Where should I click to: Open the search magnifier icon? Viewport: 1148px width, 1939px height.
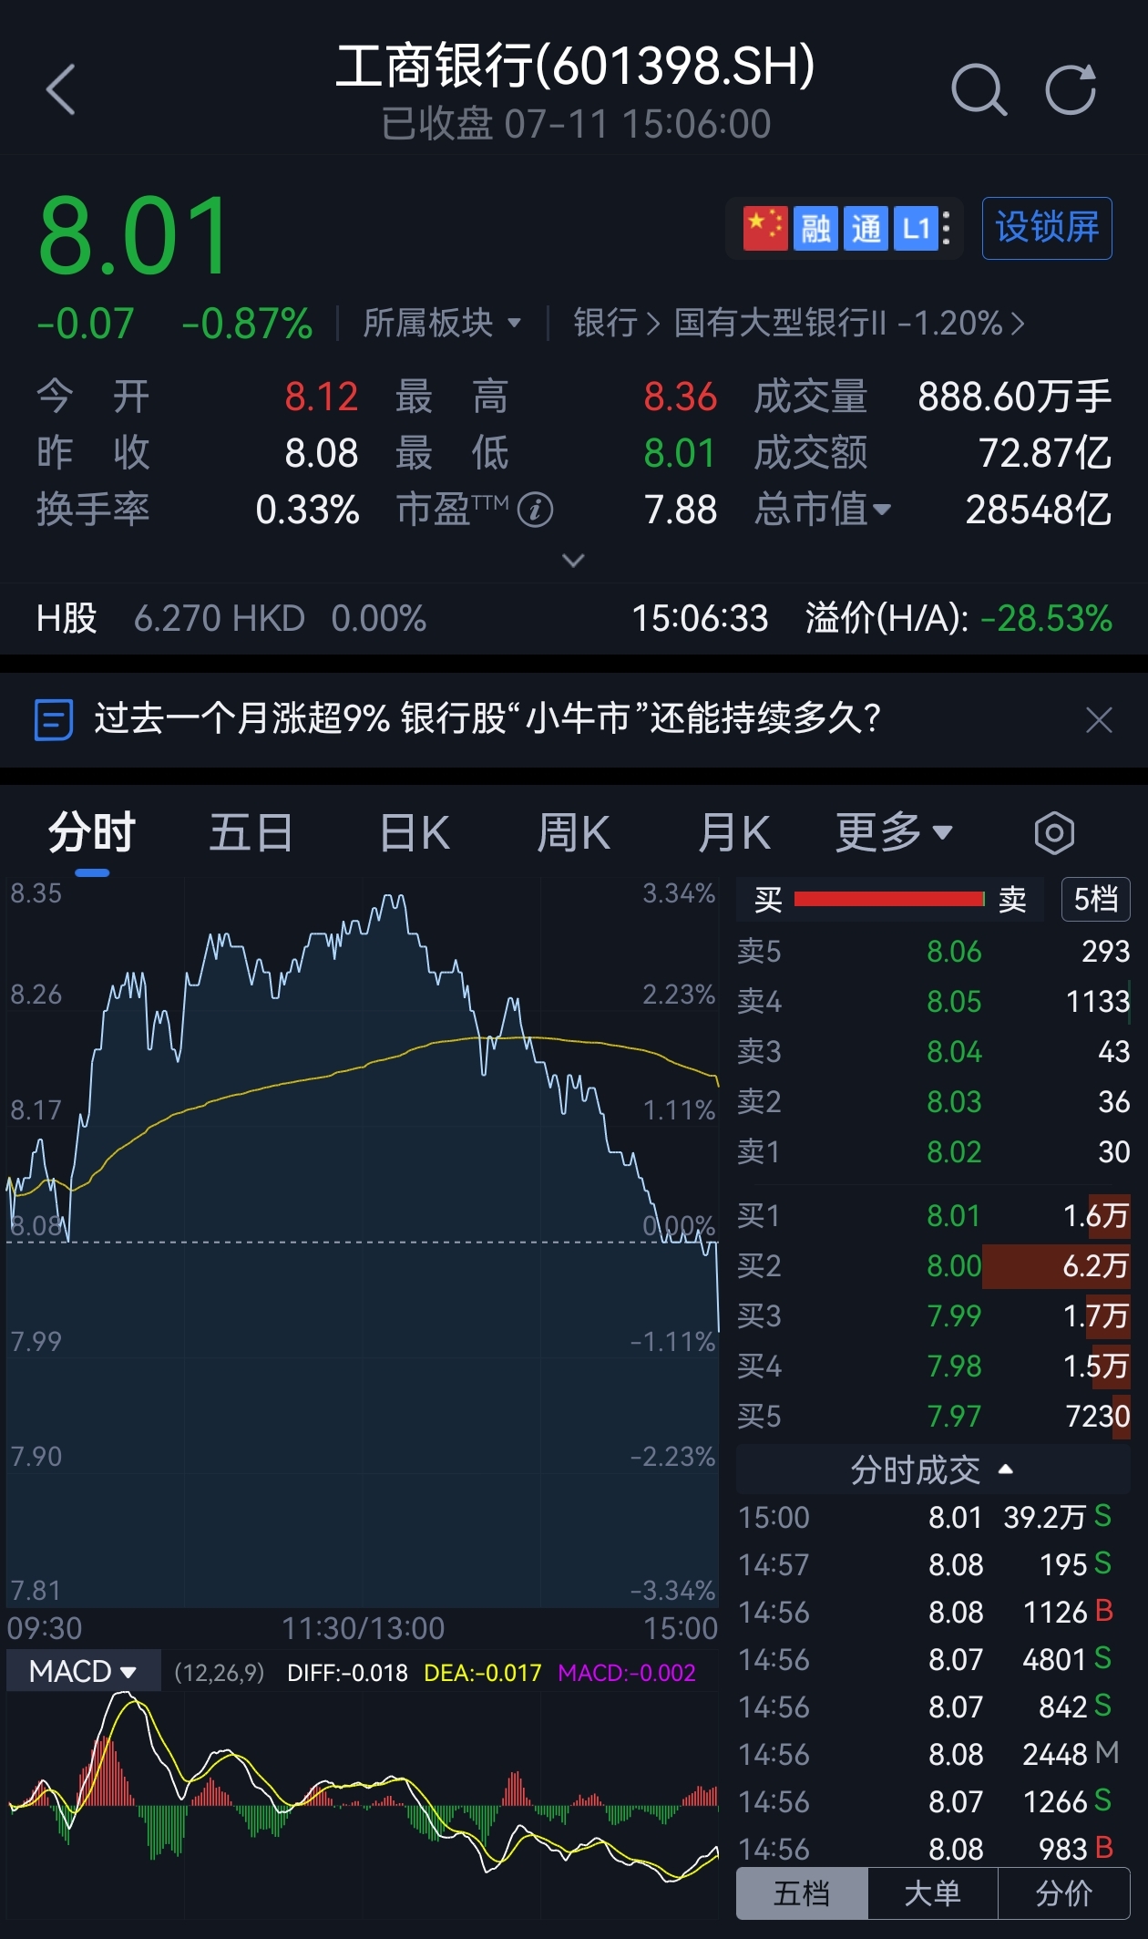point(979,89)
